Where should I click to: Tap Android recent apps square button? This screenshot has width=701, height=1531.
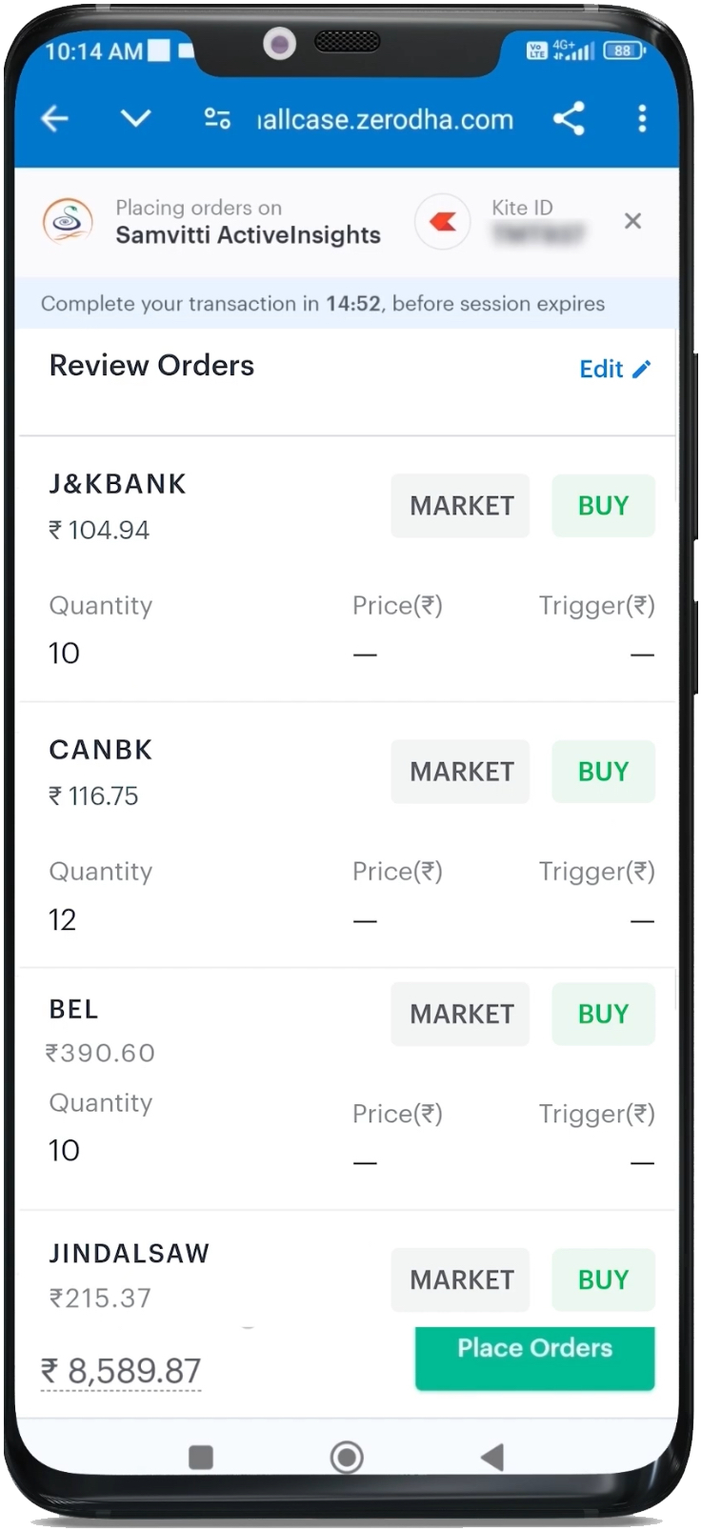pyautogui.click(x=201, y=1457)
